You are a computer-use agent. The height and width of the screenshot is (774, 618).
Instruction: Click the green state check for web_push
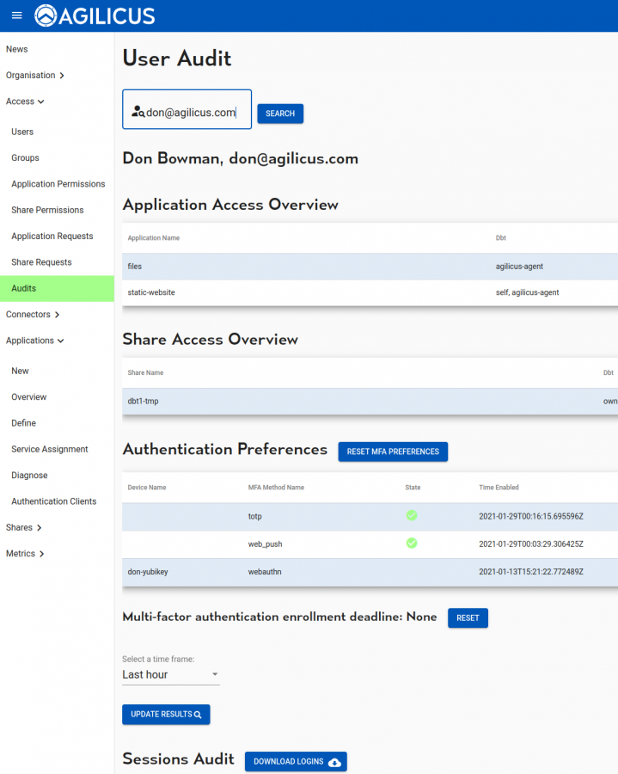coord(412,544)
